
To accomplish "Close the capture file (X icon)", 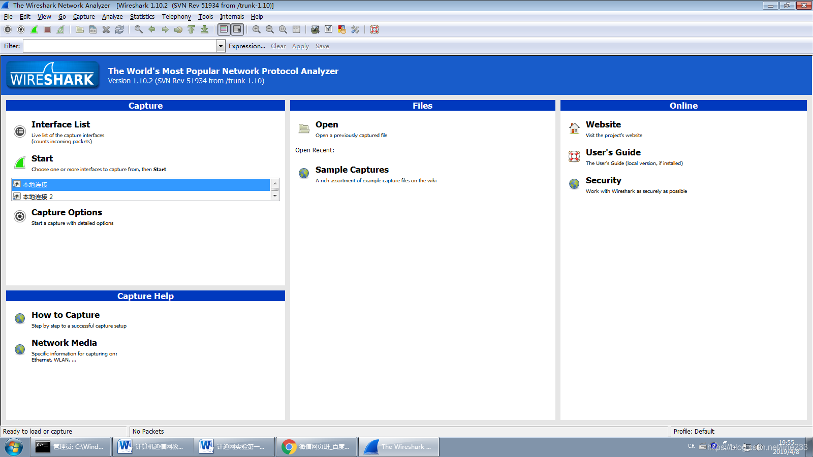I will coord(106,29).
